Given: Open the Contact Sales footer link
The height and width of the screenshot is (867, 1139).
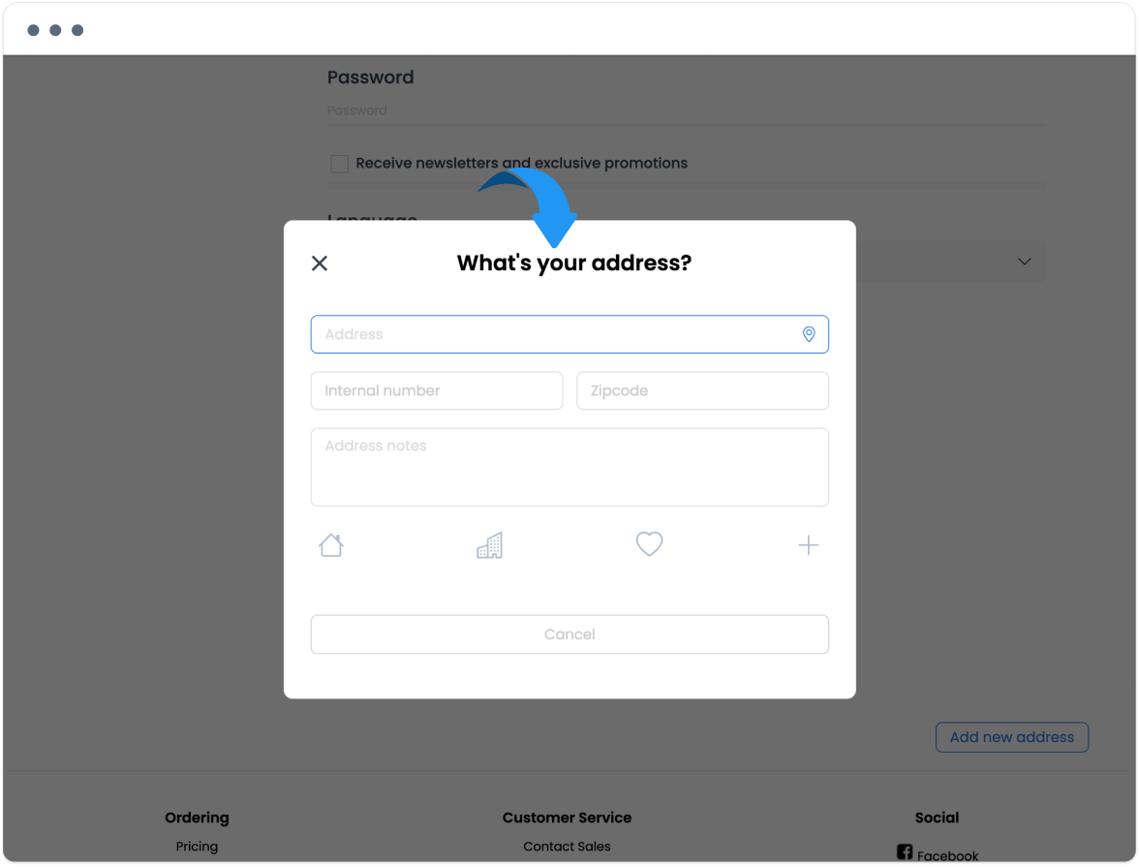Looking at the screenshot, I should (x=567, y=846).
